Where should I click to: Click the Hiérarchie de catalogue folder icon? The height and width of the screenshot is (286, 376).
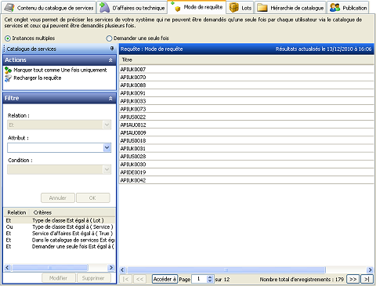[x=262, y=8]
